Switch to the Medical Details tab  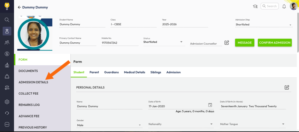click(134, 72)
